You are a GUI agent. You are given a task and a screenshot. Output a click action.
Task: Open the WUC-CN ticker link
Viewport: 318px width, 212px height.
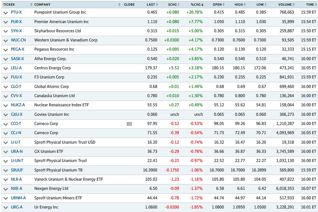coord(18,40)
